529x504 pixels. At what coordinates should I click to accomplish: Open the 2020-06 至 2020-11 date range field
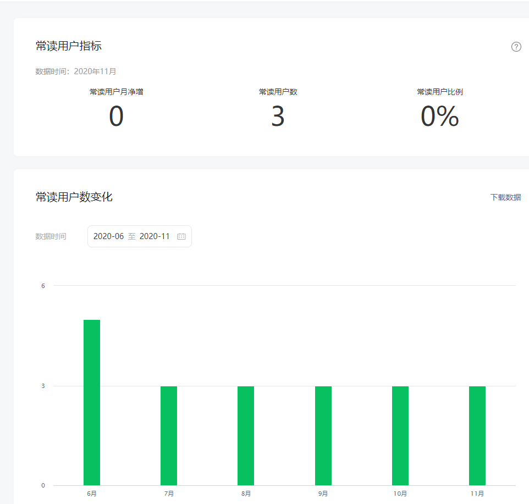point(140,236)
